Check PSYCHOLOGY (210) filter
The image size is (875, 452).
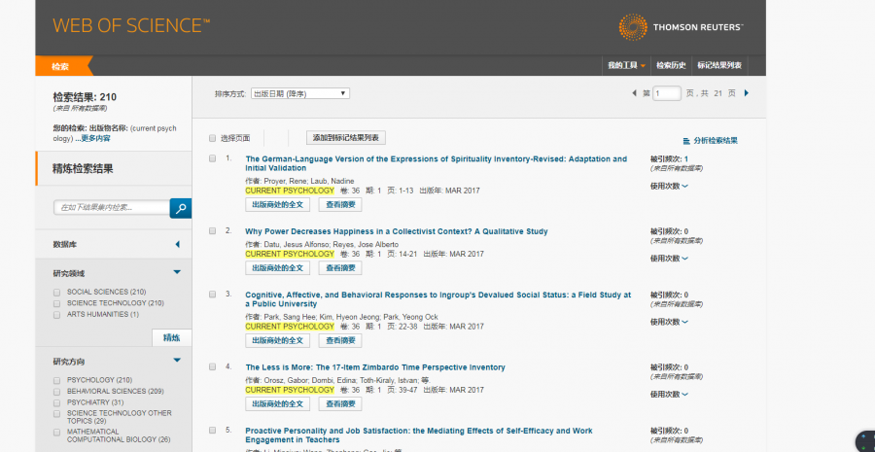point(56,380)
